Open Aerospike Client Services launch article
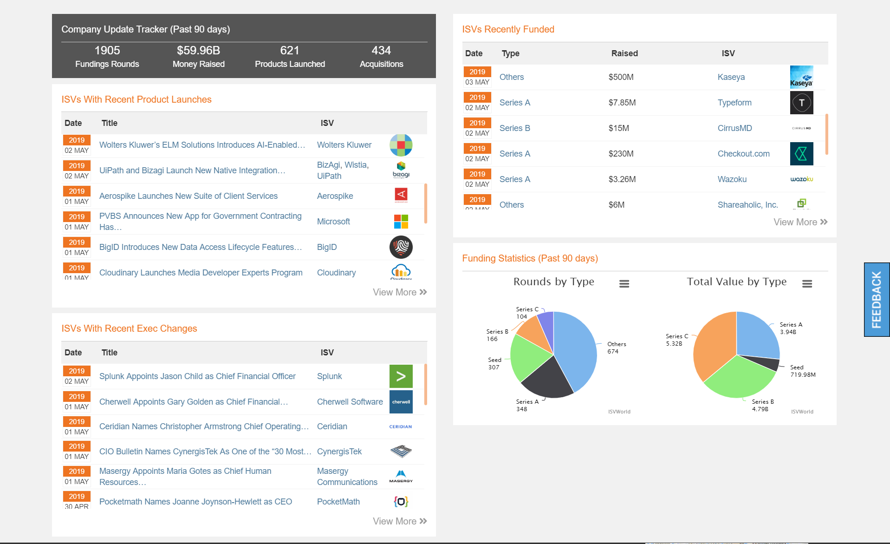This screenshot has height=544, width=890. coord(188,196)
